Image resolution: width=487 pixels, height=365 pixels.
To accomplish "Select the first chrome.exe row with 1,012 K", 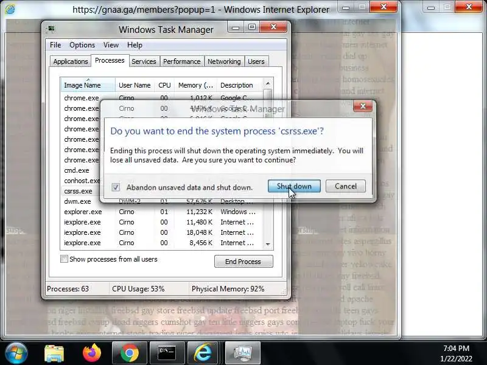I will pyautogui.click(x=162, y=98).
